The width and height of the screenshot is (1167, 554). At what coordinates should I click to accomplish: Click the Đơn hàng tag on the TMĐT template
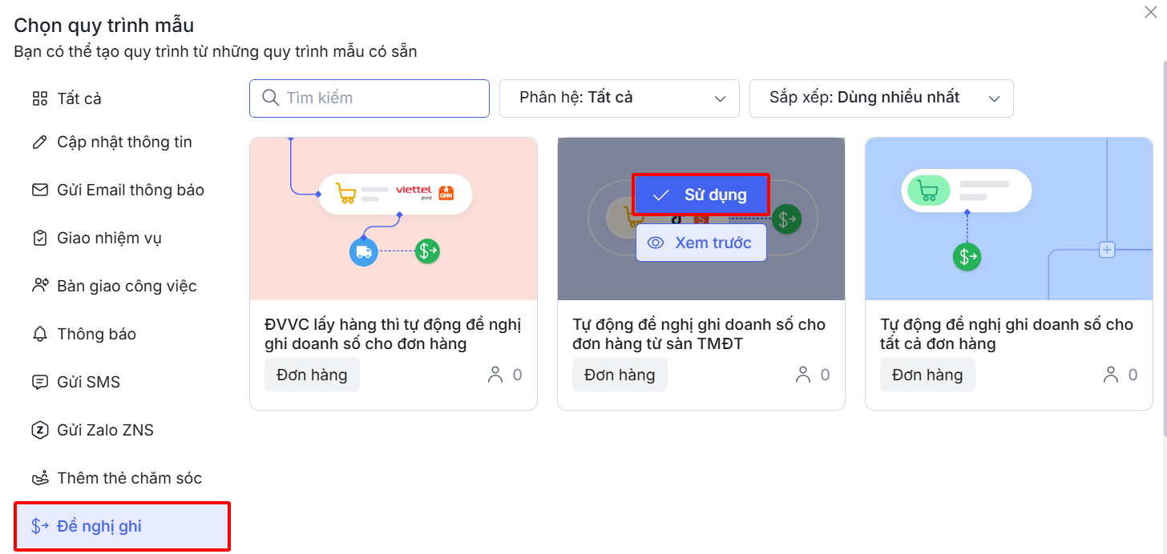[620, 375]
